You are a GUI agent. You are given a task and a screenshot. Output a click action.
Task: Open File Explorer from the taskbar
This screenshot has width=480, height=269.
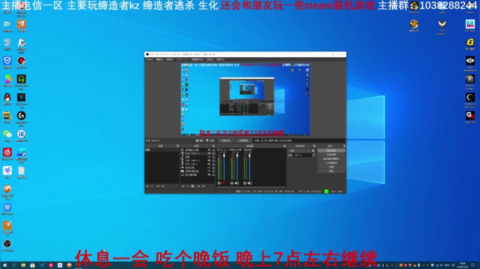click(x=23, y=265)
